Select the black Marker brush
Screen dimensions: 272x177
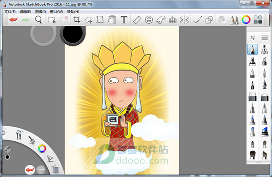(253, 61)
